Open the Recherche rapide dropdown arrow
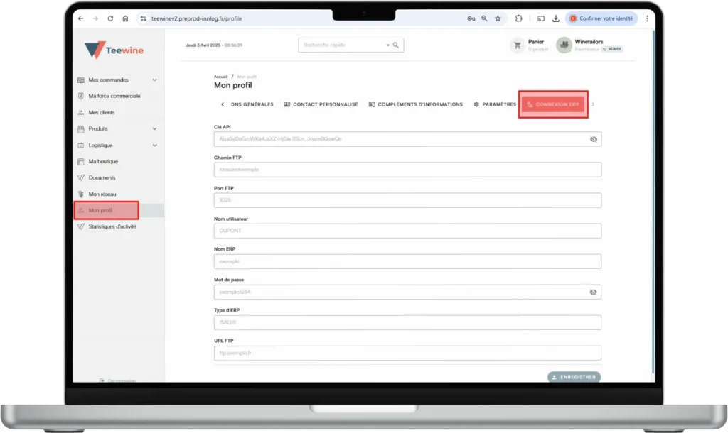The height and width of the screenshot is (433, 728). [387, 45]
